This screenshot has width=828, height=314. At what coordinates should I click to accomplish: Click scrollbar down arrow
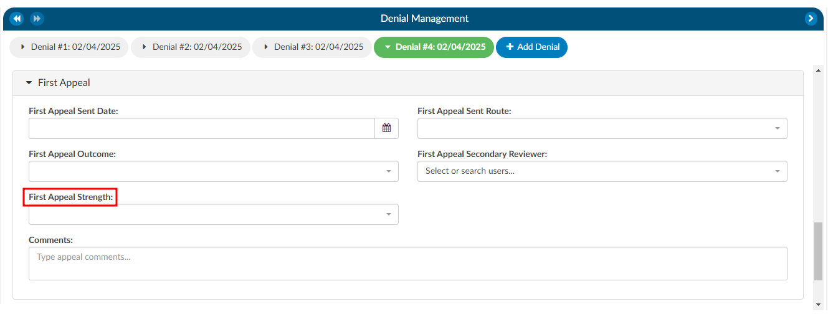coord(819,305)
